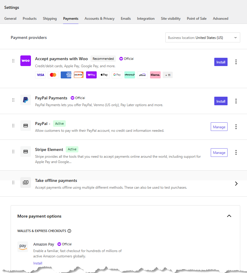Screen dimensions: 247x273
Task: Click the Klarna logo
Action: pos(155,75)
